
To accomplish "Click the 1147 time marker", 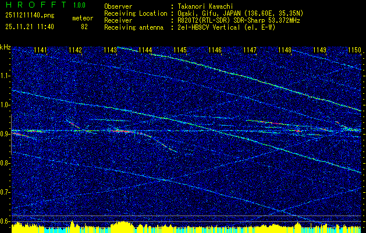I will (x=250, y=50).
